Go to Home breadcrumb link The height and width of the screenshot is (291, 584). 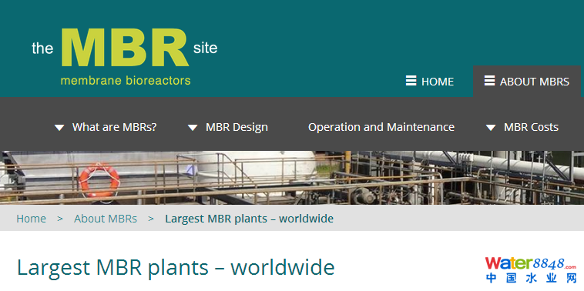point(32,219)
